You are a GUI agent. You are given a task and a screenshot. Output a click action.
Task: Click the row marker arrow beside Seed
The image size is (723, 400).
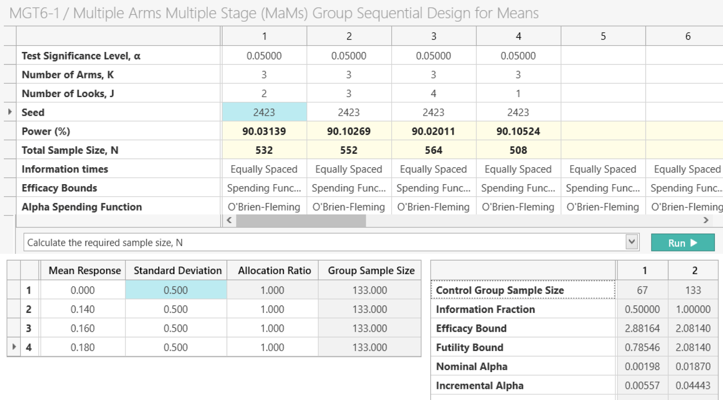point(9,112)
